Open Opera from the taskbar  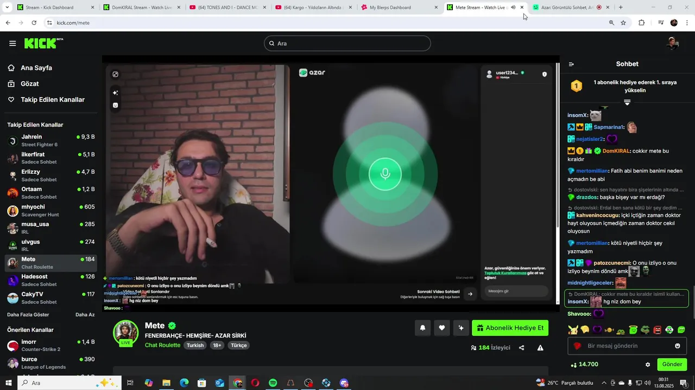tap(255, 383)
